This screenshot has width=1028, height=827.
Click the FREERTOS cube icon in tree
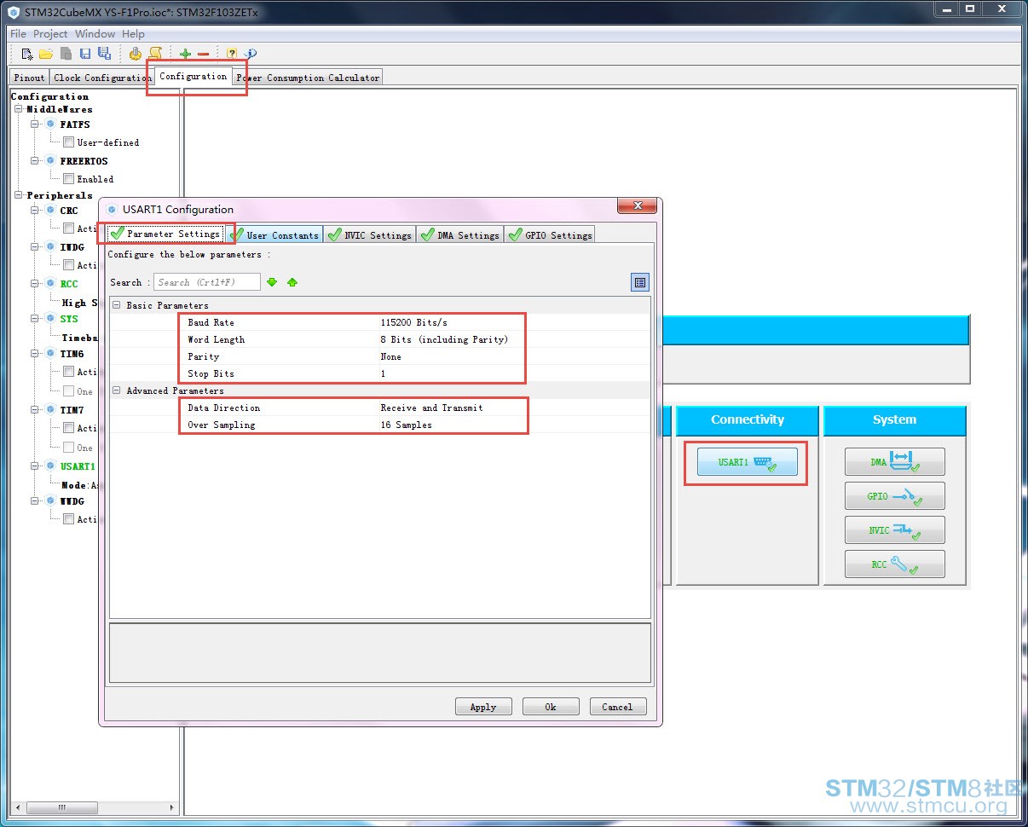click(50, 161)
